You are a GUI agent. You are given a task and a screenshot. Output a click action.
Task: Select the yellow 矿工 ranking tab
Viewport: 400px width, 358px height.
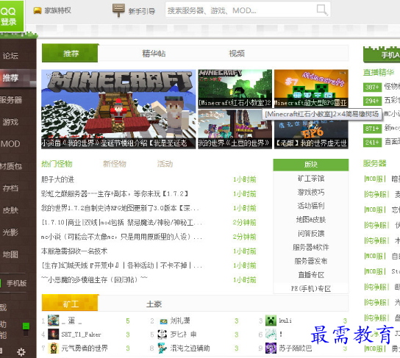point(70,303)
